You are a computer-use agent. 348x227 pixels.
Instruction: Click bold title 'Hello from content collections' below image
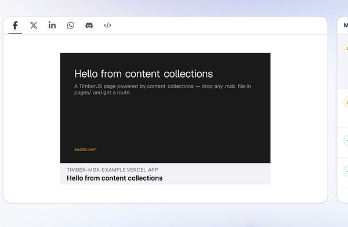[x=114, y=178]
